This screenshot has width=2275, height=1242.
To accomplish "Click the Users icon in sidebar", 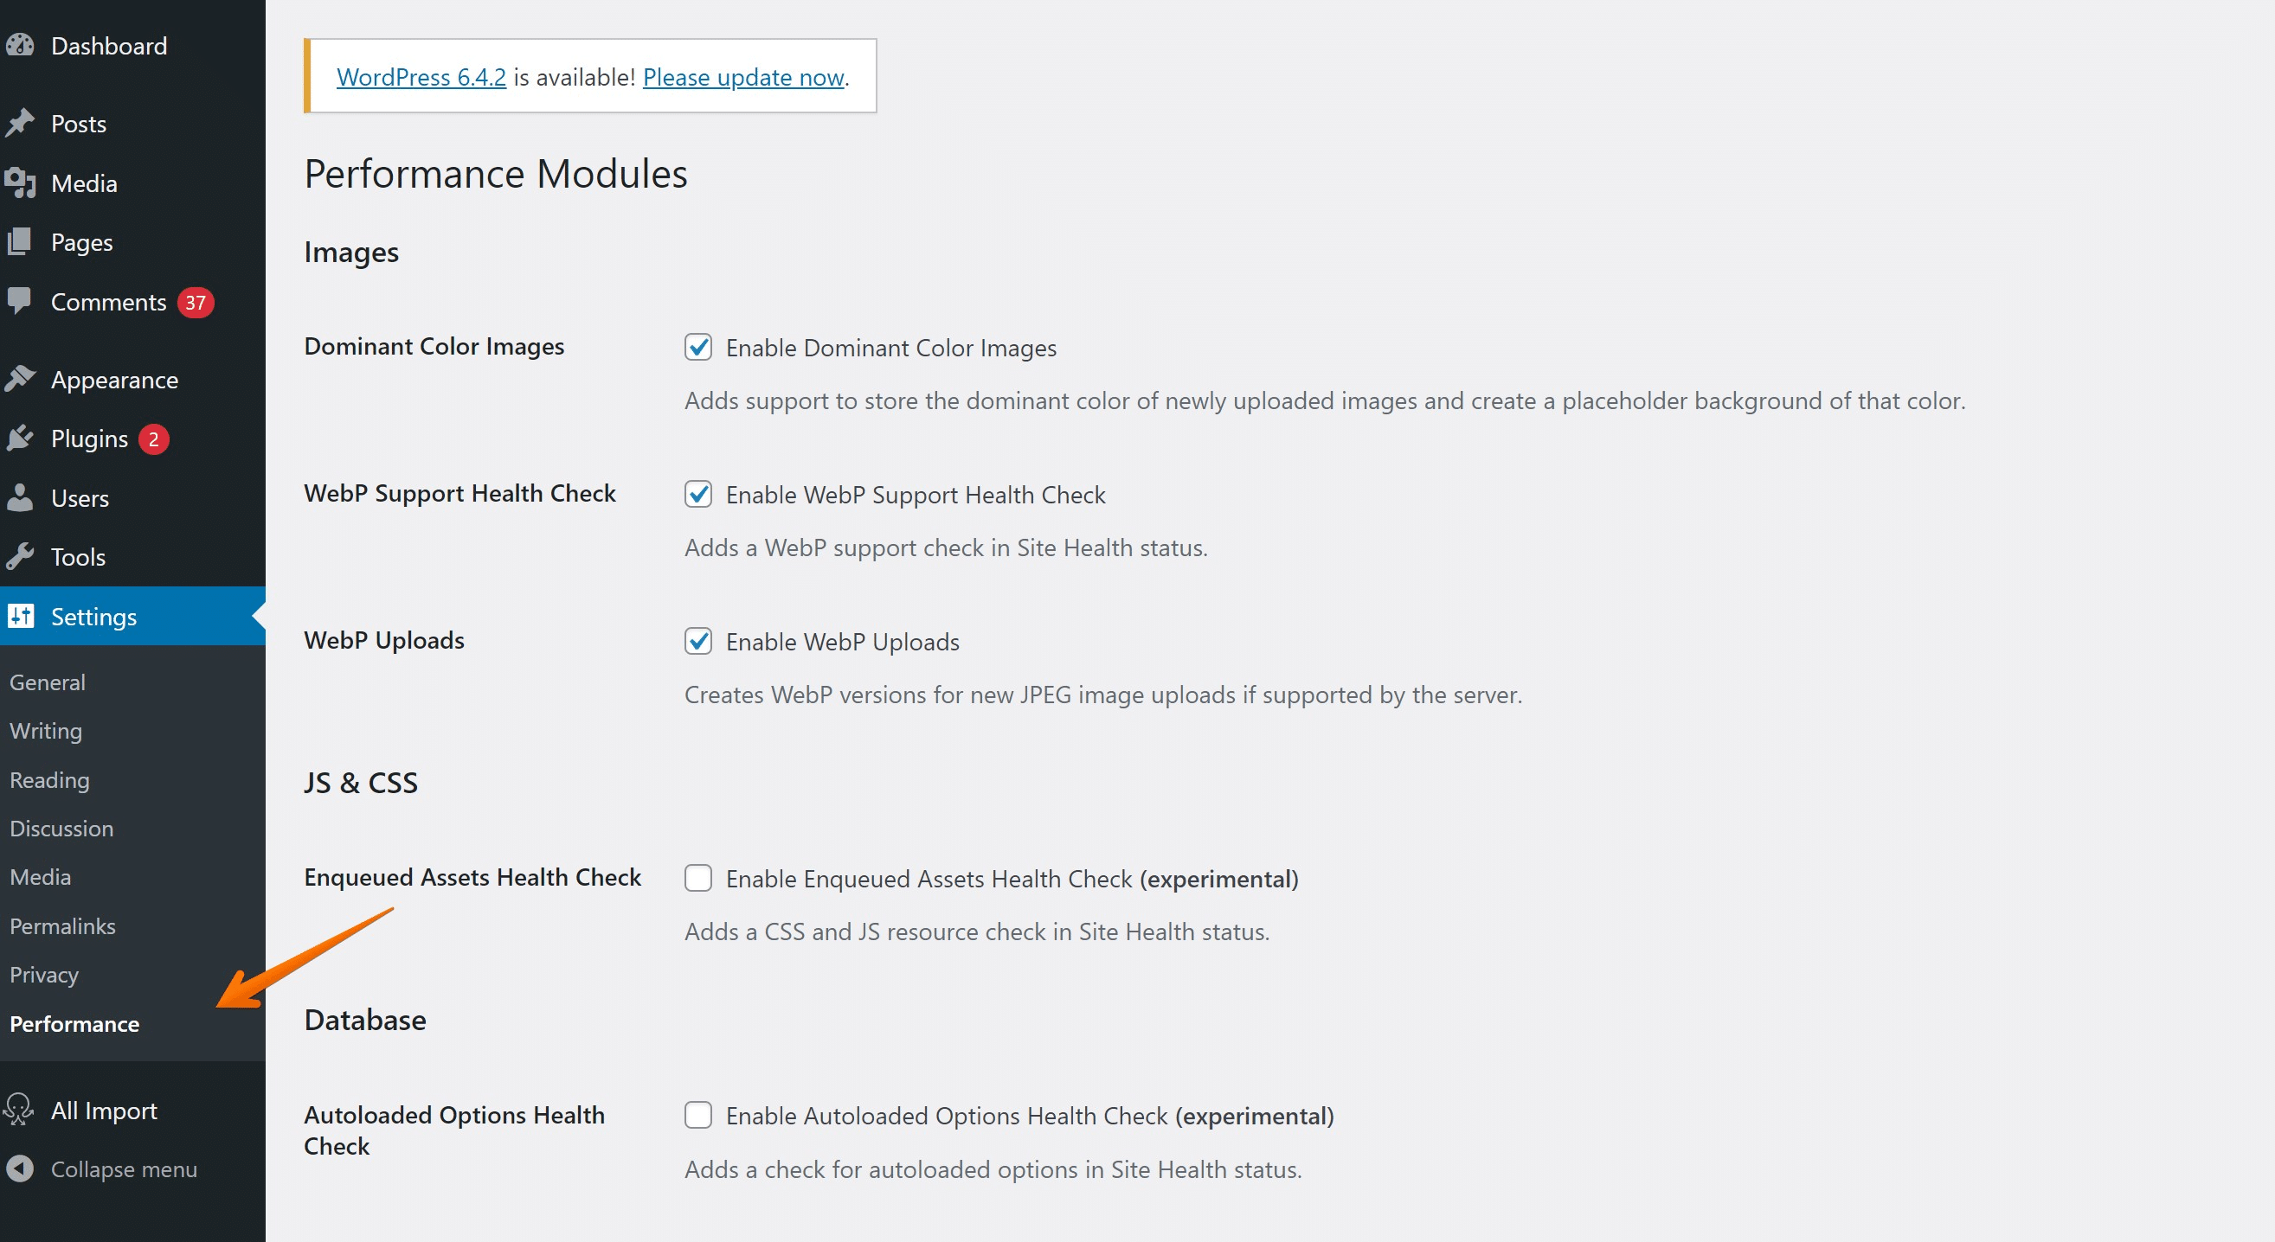I will click(x=21, y=497).
